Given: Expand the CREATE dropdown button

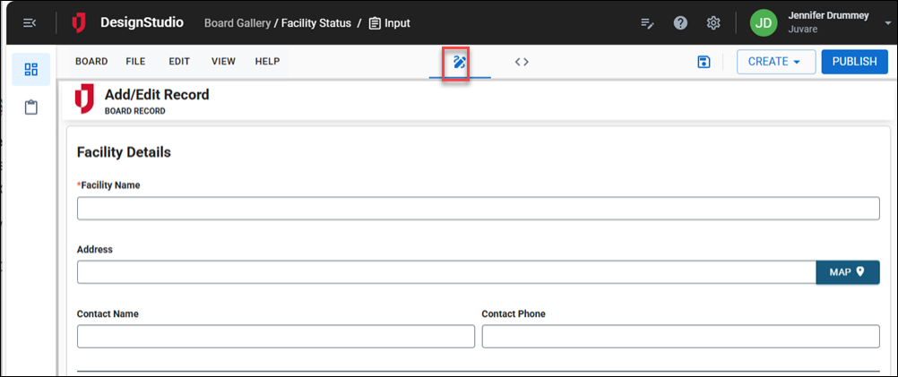Looking at the screenshot, I should point(775,62).
